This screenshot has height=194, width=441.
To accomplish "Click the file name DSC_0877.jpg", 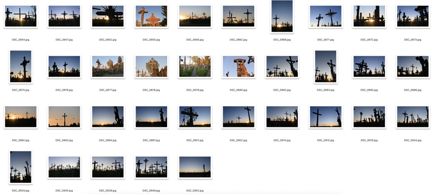I will pyautogui.click(x=108, y=90).
